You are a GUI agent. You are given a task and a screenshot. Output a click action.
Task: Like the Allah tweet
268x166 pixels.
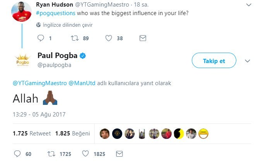click(86, 154)
